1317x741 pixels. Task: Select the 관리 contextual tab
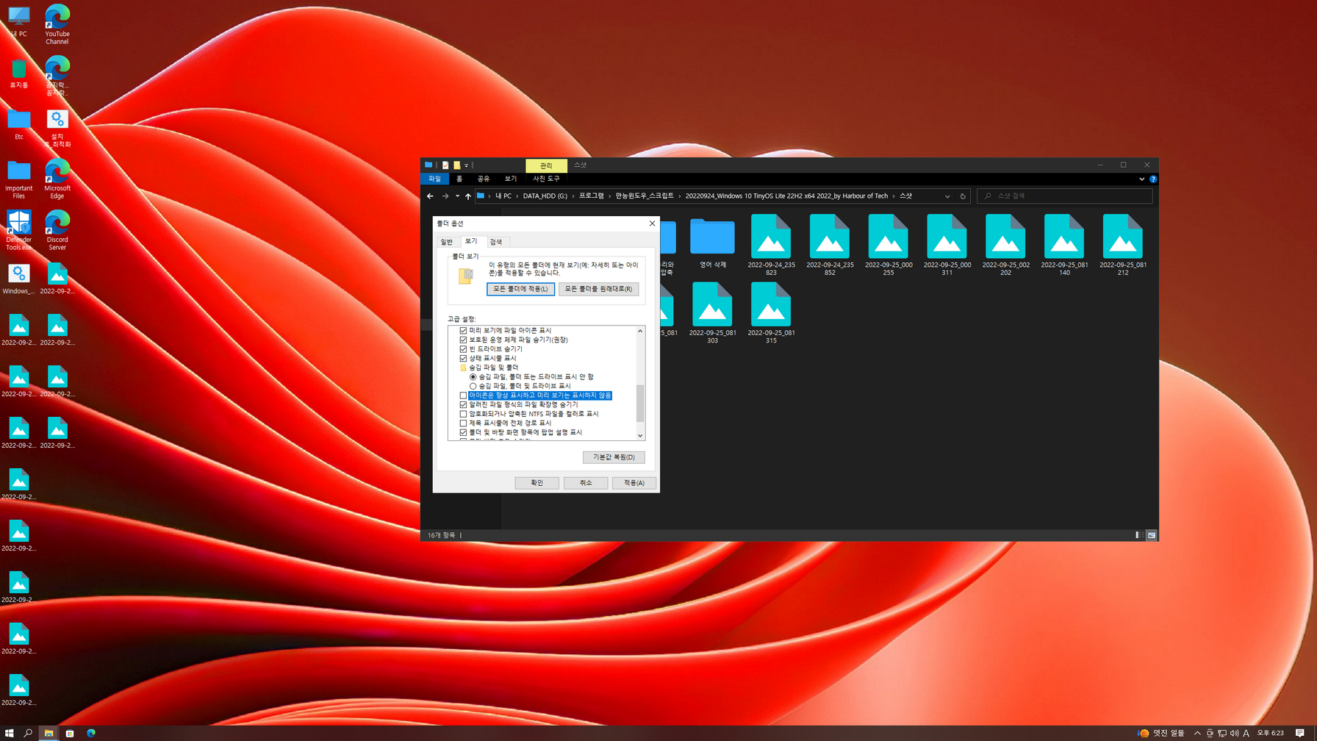click(546, 165)
